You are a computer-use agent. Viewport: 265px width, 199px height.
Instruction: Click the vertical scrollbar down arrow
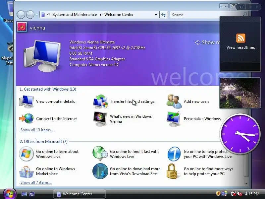pos(246,183)
